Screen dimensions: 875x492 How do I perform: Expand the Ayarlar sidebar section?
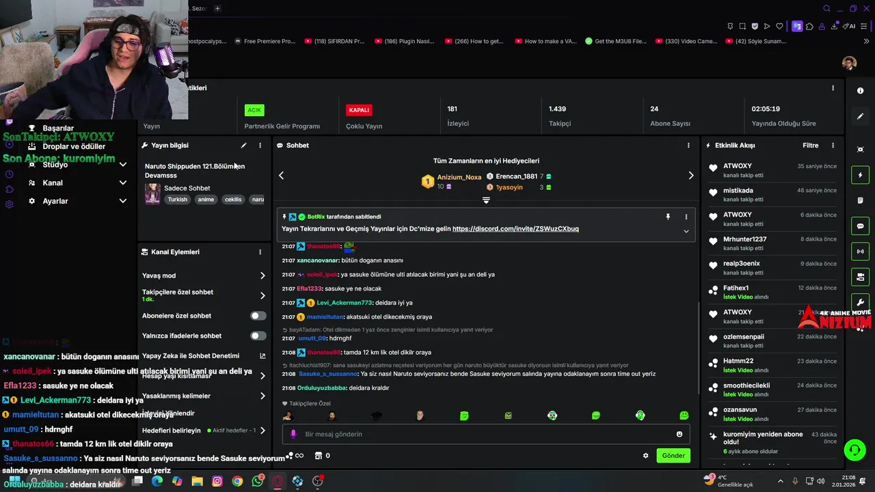(123, 201)
